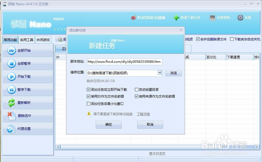Click the 设置 text label

click(x=248, y=18)
